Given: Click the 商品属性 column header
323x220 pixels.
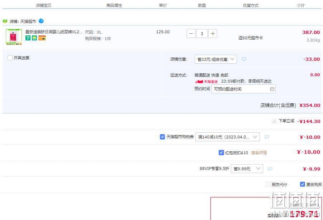Looking at the screenshot, I should pyautogui.click(x=114, y=5).
